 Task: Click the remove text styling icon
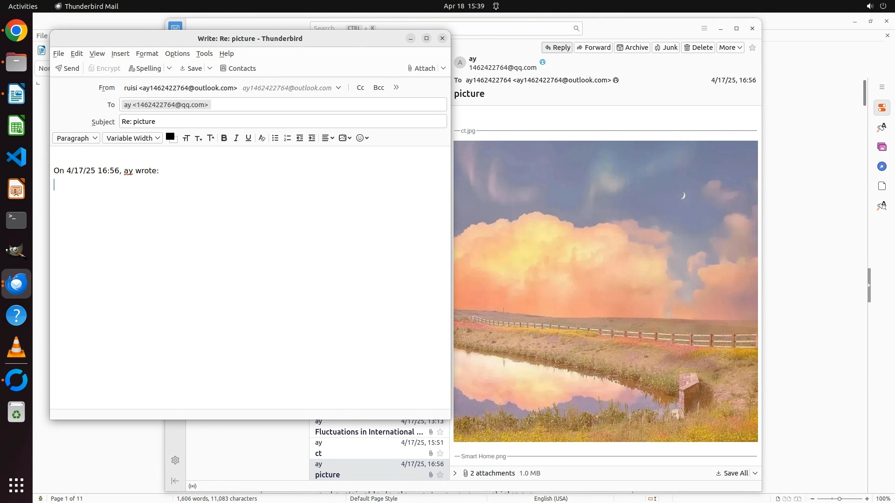pyautogui.click(x=262, y=138)
